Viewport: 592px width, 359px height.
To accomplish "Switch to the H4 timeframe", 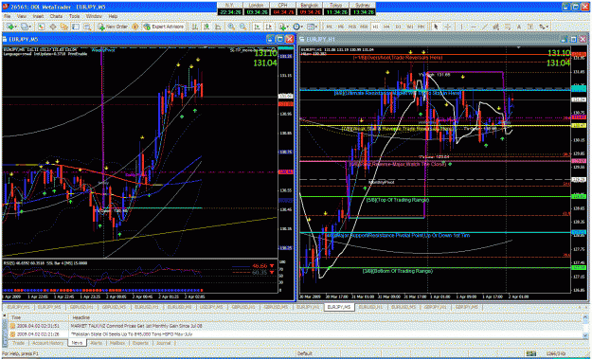I will pyautogui.click(x=386, y=27).
